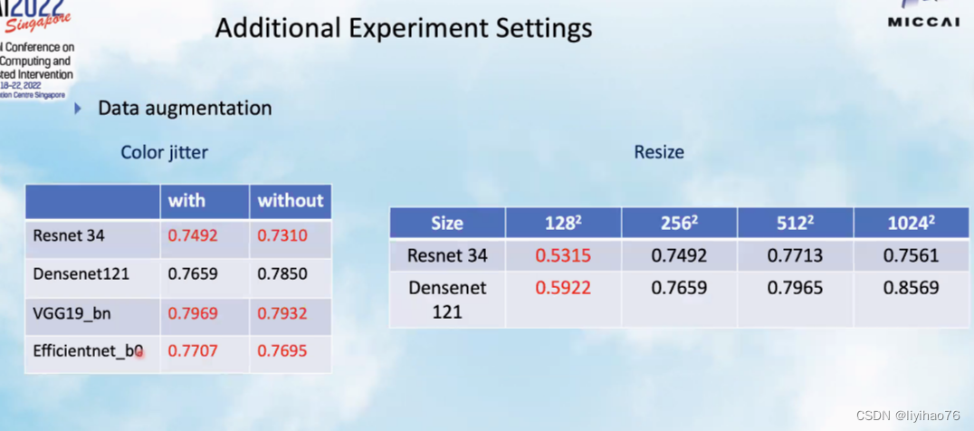Select the value 0.7695
The image size is (974, 431).
point(282,351)
